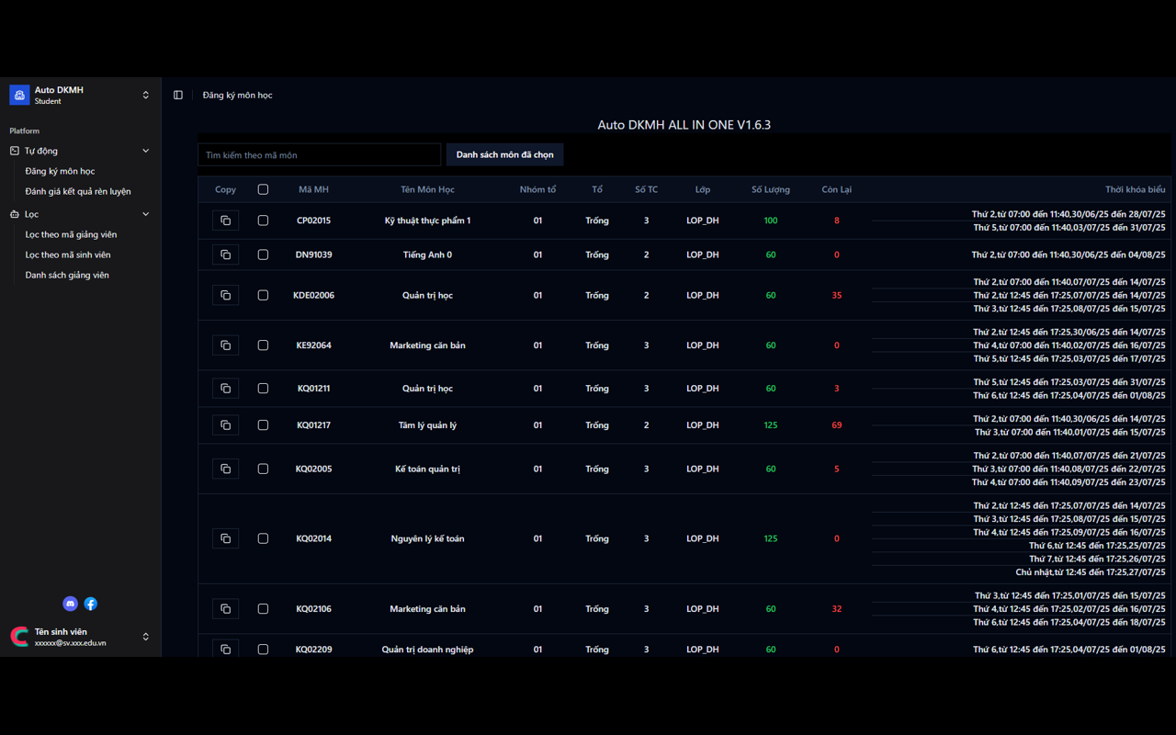The width and height of the screenshot is (1176, 735).
Task: Collapse the Tự động section
Action: click(145, 151)
